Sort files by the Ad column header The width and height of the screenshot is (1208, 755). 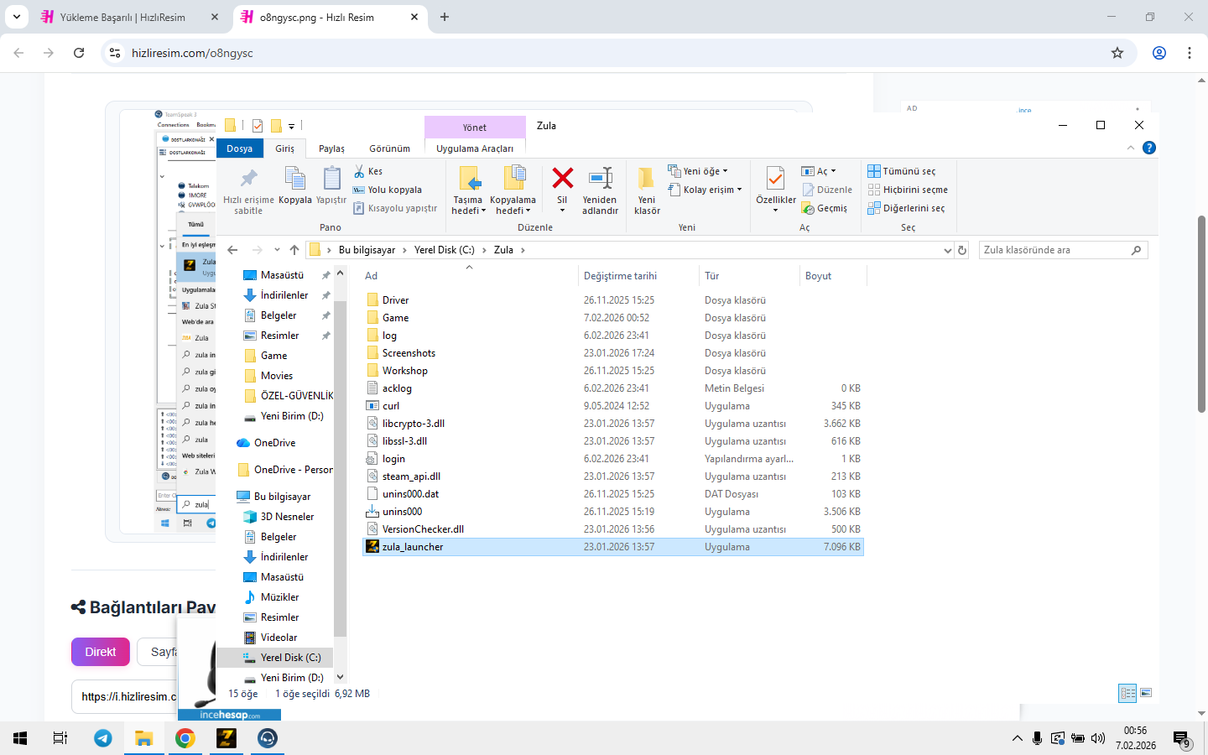pos(469,276)
